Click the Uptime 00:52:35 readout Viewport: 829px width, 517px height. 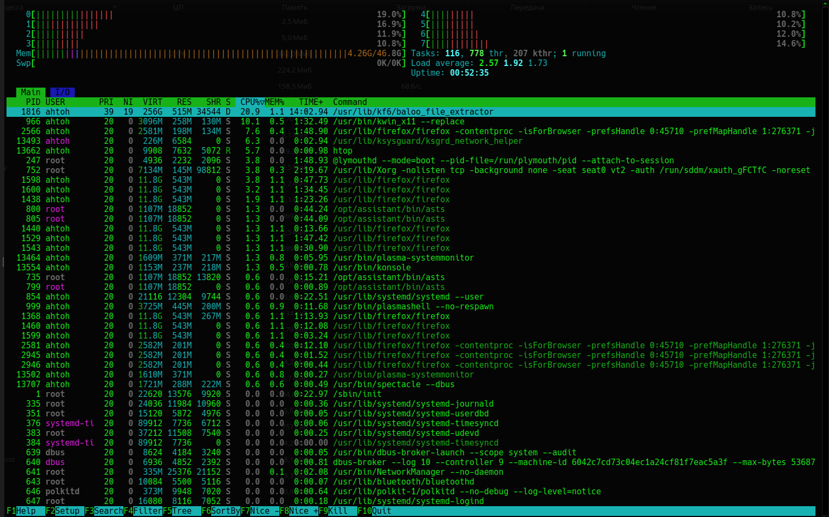[450, 73]
